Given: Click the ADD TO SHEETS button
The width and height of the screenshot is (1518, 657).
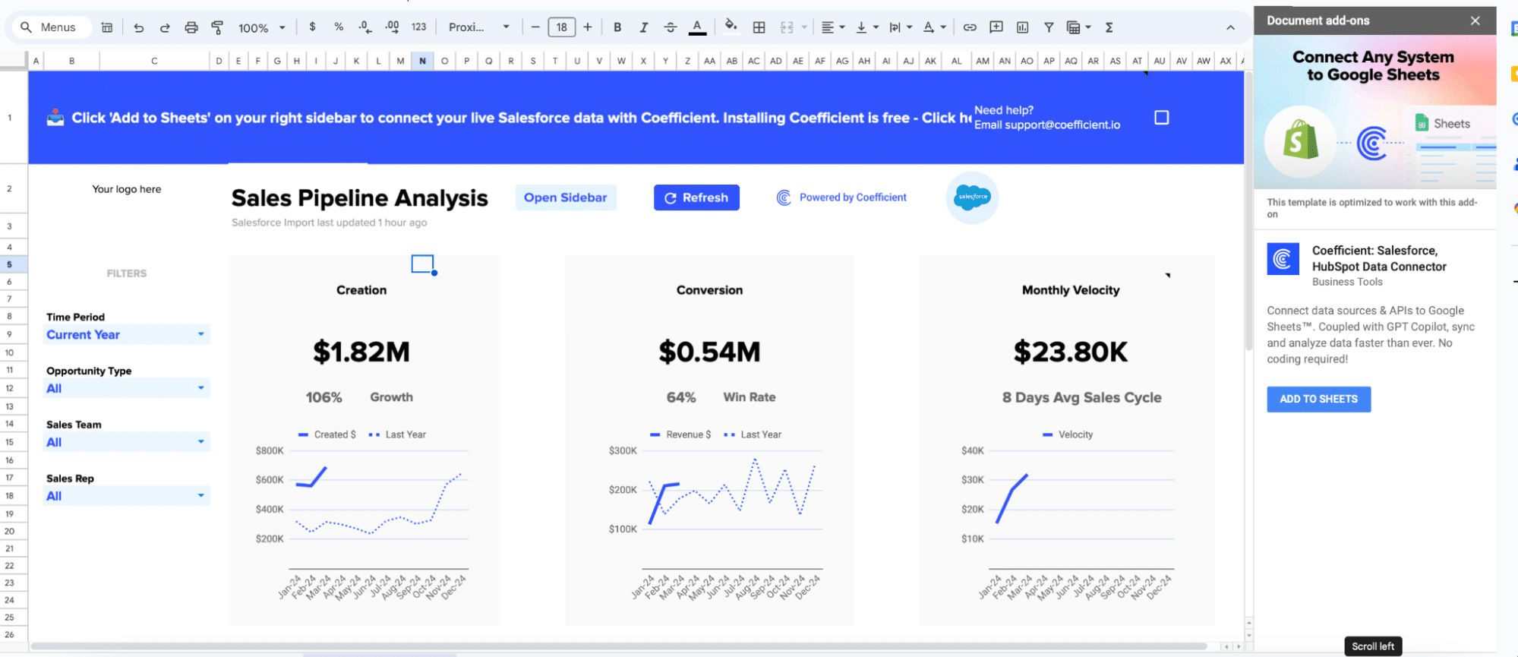Looking at the screenshot, I should (1318, 400).
